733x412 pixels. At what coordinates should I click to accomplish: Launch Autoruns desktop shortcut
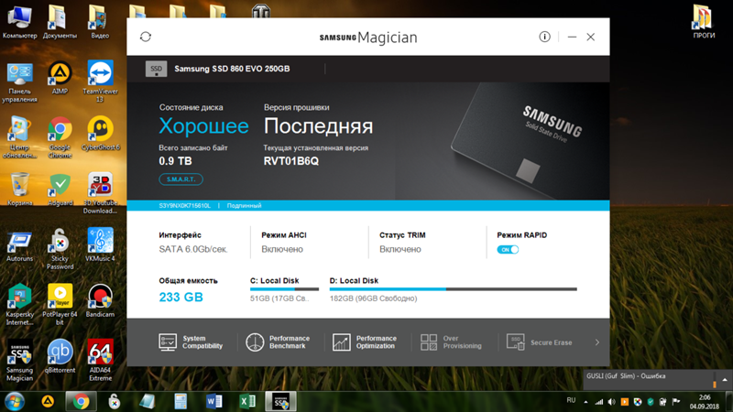tap(19, 245)
